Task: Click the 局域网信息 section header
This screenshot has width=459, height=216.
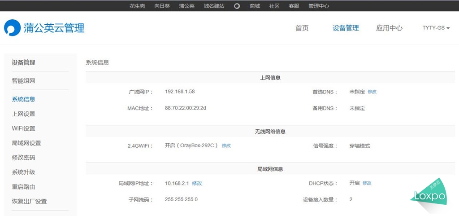Action: pos(270,169)
